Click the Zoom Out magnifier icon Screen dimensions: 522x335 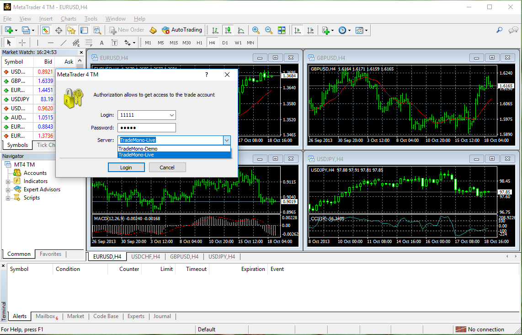269,30
